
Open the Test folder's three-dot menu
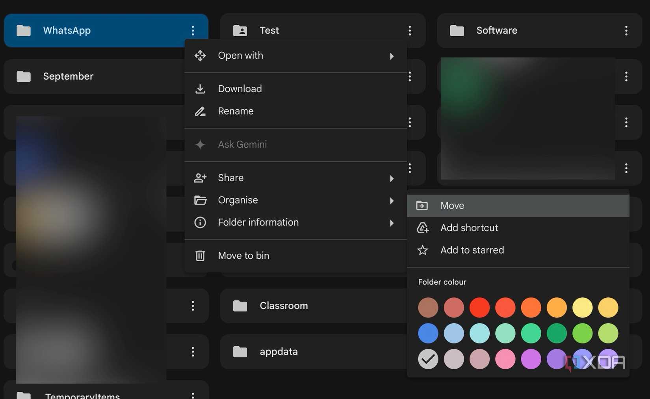410,30
